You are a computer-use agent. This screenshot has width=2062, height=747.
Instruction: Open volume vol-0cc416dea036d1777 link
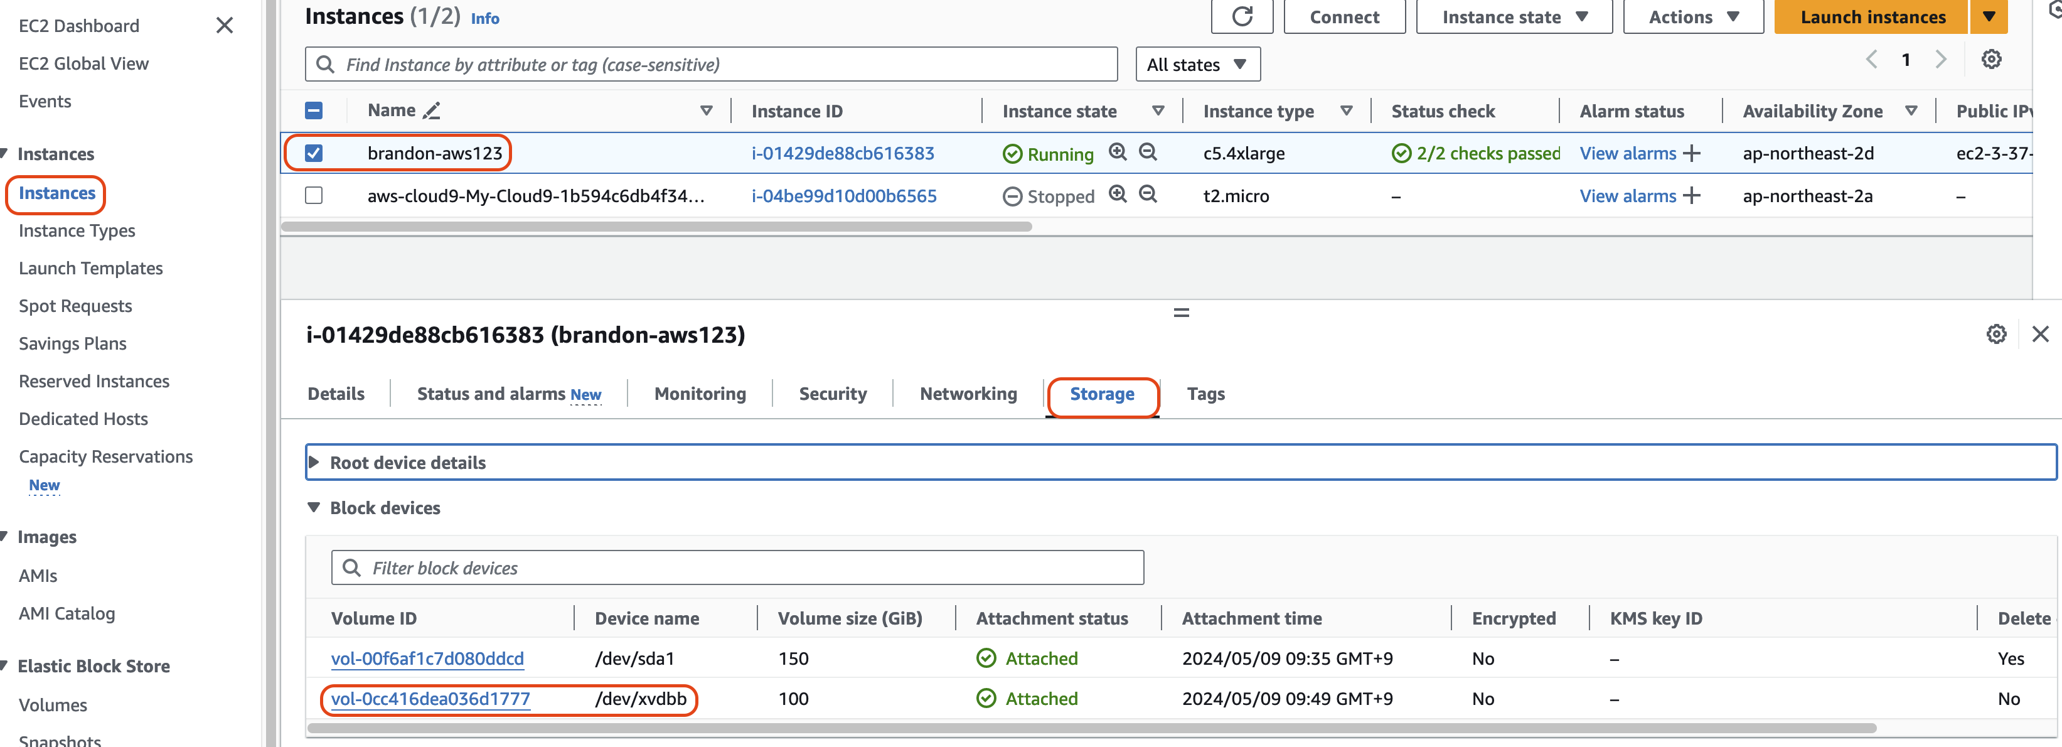tap(430, 699)
